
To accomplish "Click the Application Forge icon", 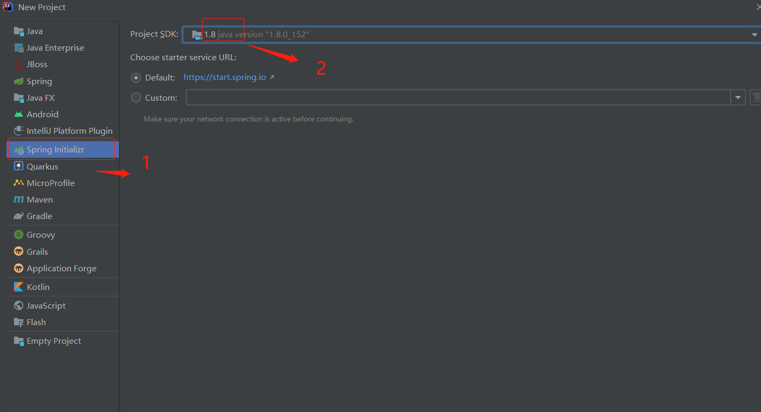I will (x=19, y=269).
